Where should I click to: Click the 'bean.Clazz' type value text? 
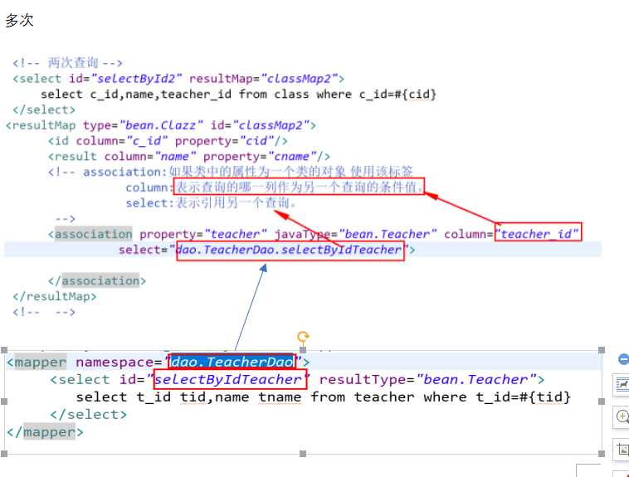point(160,125)
